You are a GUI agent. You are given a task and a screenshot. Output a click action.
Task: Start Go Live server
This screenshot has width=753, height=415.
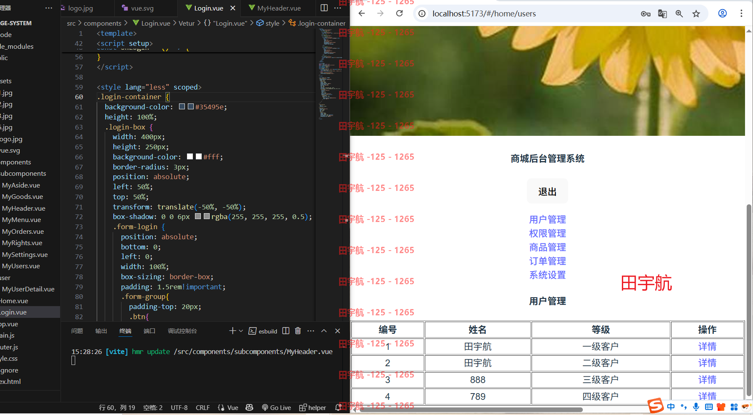click(x=276, y=407)
